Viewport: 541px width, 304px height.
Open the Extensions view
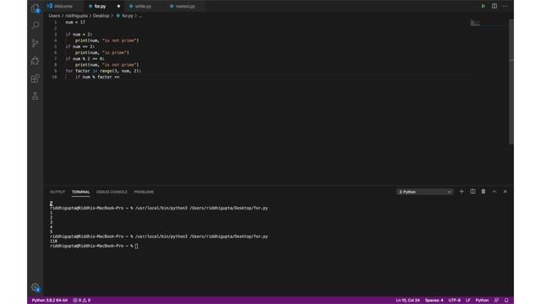point(36,79)
